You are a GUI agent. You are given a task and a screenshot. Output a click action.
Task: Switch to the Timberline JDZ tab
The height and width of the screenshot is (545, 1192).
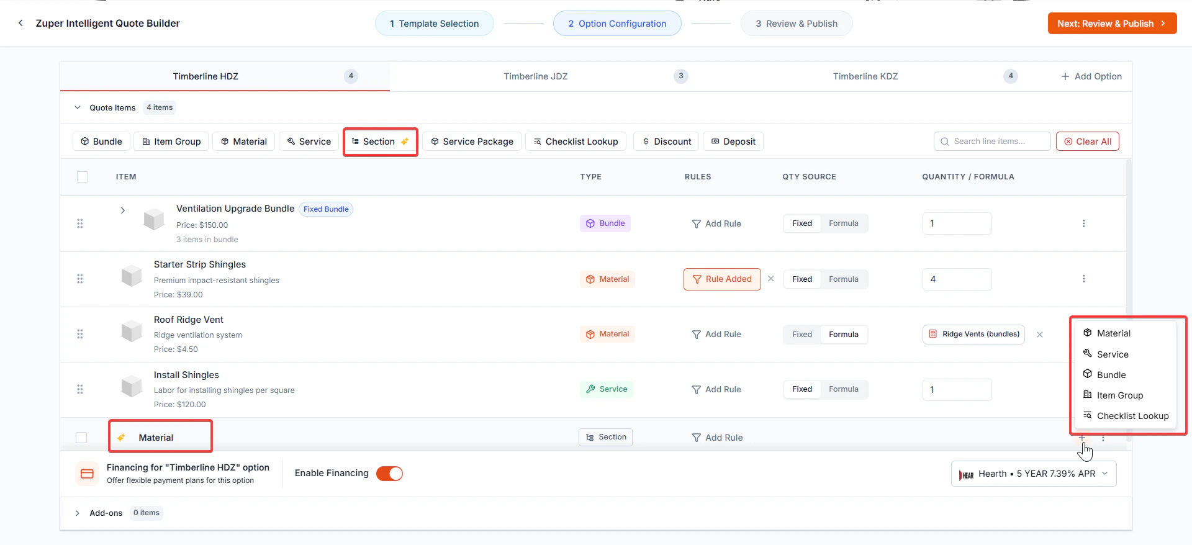554,76
